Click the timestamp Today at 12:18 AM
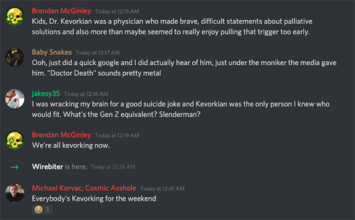 pyautogui.click(x=86, y=94)
